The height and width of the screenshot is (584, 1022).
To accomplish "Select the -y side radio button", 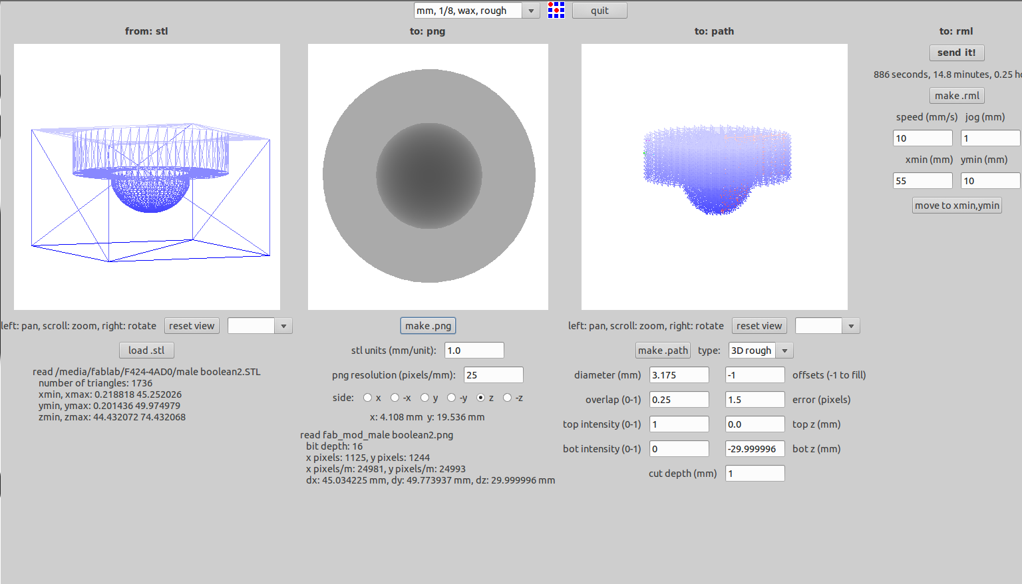I will [451, 398].
